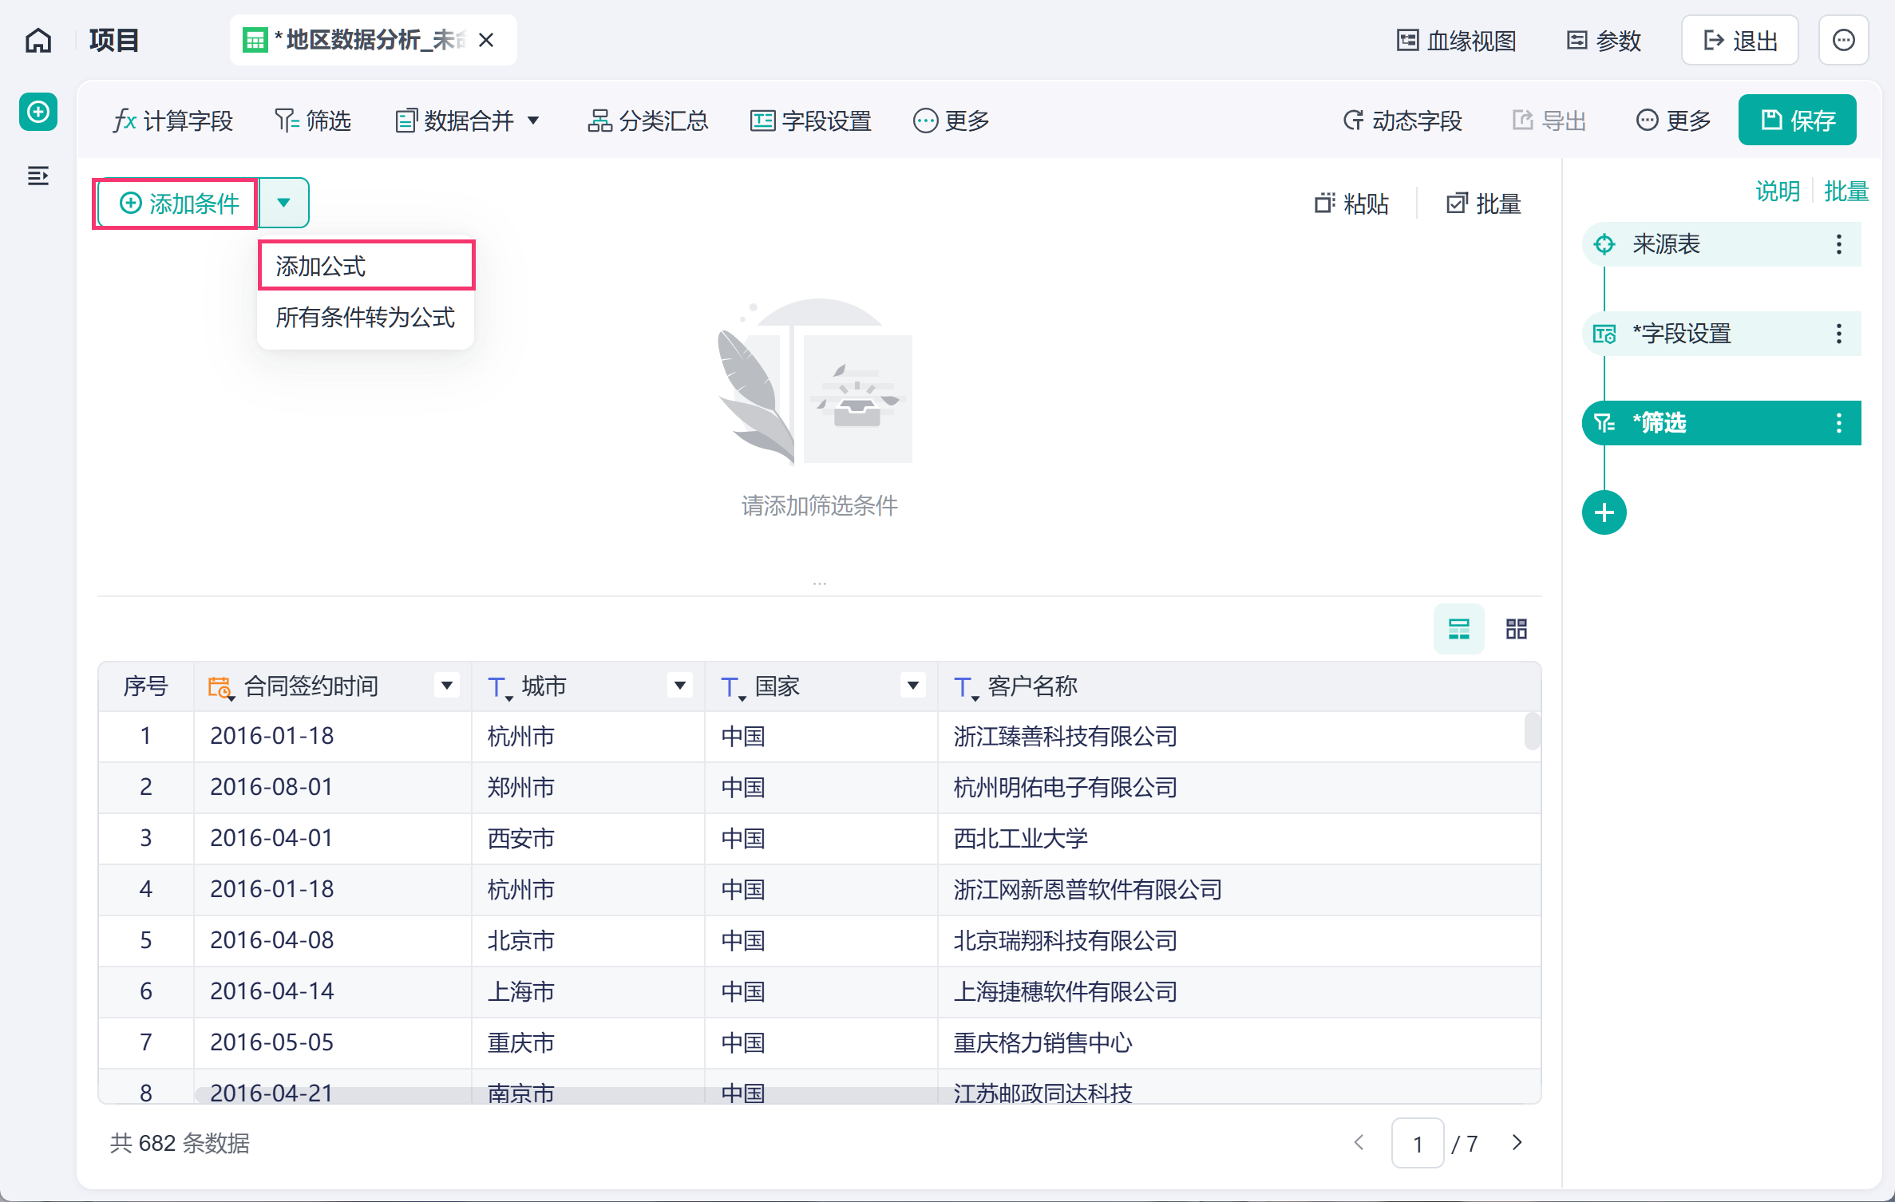
Task: Click the vertical table scrollbar
Action: click(1533, 731)
